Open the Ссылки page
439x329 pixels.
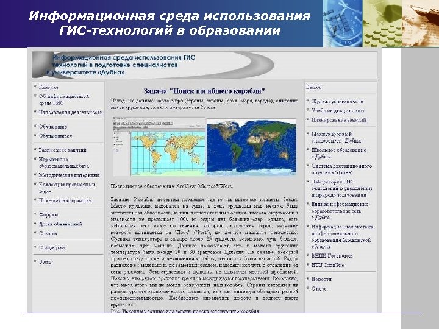(48, 233)
